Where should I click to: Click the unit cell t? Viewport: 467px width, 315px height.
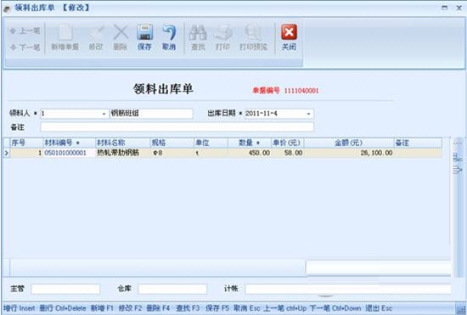211,153
